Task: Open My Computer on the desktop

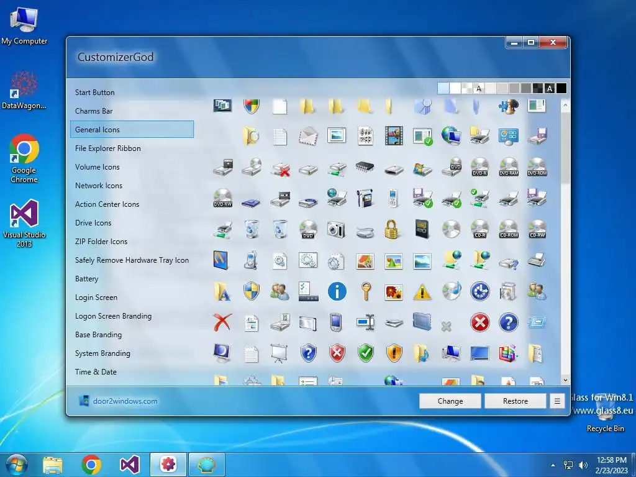Action: pyautogui.click(x=24, y=26)
